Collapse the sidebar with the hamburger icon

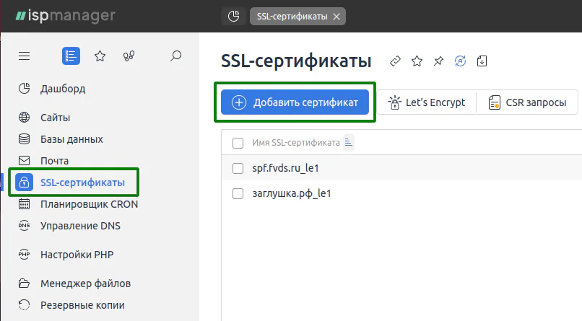(24, 56)
